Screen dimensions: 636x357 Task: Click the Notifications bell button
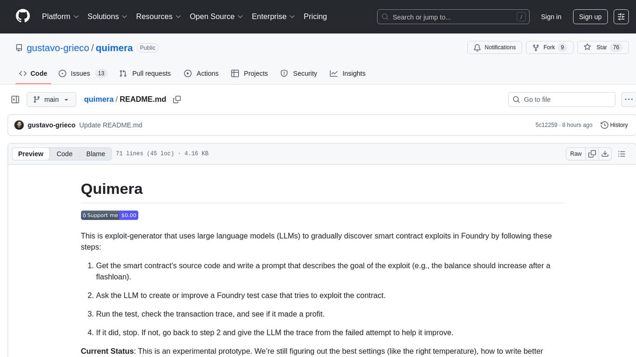pyautogui.click(x=495, y=47)
